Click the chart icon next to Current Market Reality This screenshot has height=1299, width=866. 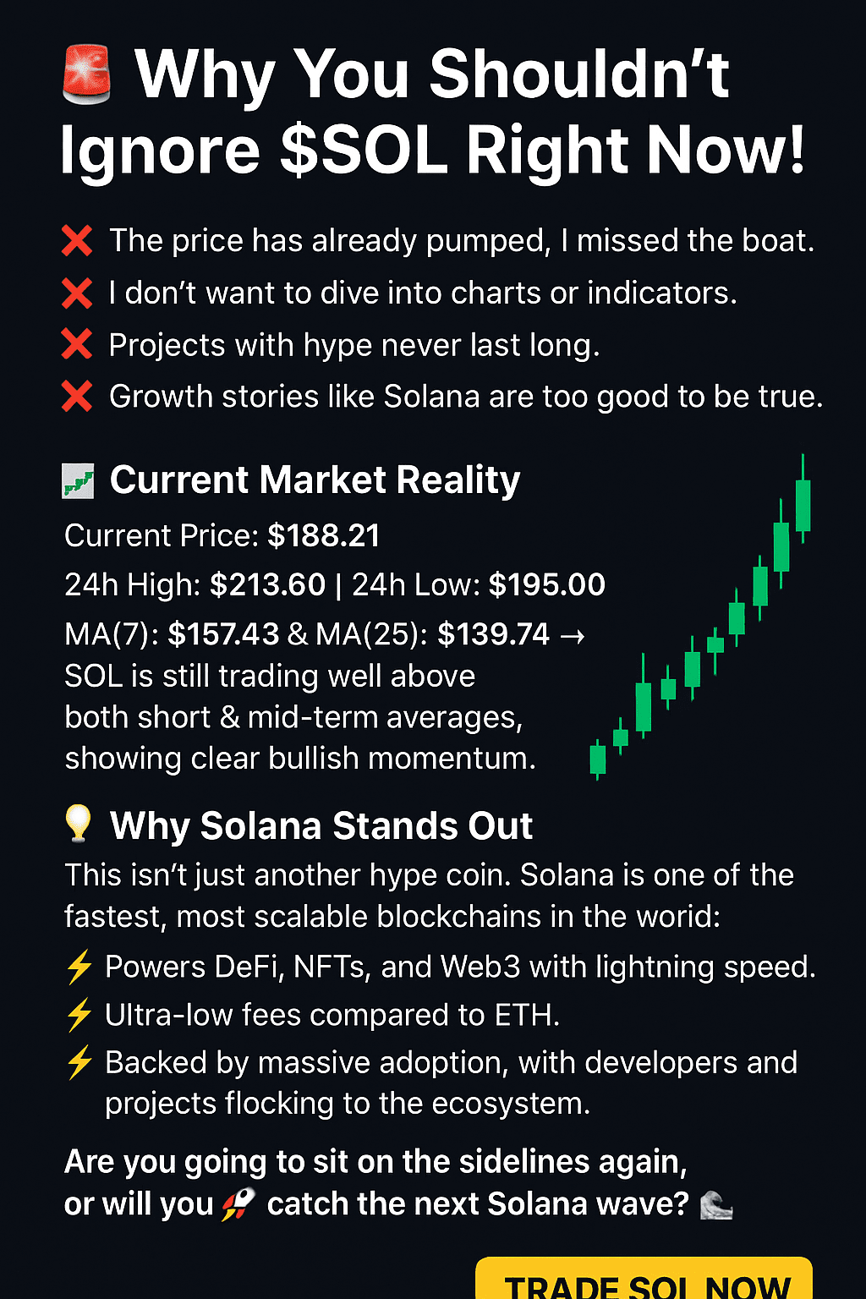click(x=79, y=482)
